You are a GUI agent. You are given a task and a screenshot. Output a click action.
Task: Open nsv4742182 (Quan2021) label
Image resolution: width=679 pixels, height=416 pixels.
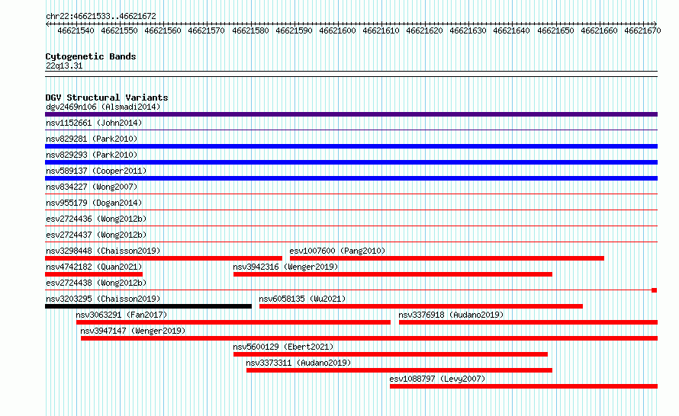coord(94,267)
